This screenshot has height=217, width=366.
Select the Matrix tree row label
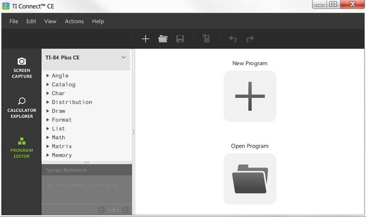62,147
